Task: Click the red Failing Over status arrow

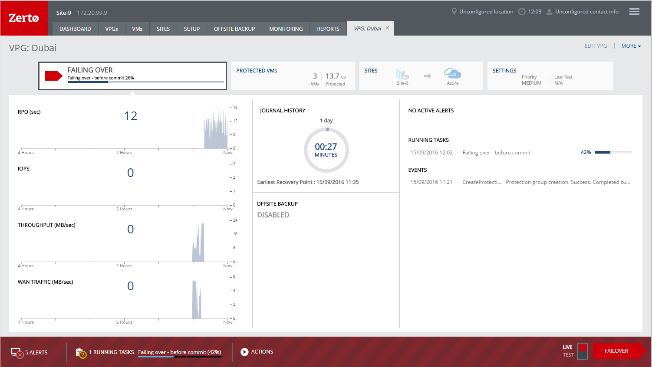Action: coord(54,76)
